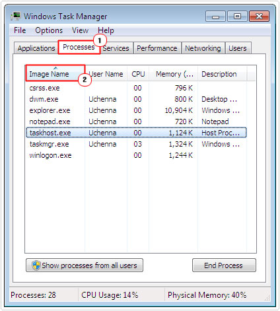Open the File menu
This screenshot has height=311, width=280.
20,30
